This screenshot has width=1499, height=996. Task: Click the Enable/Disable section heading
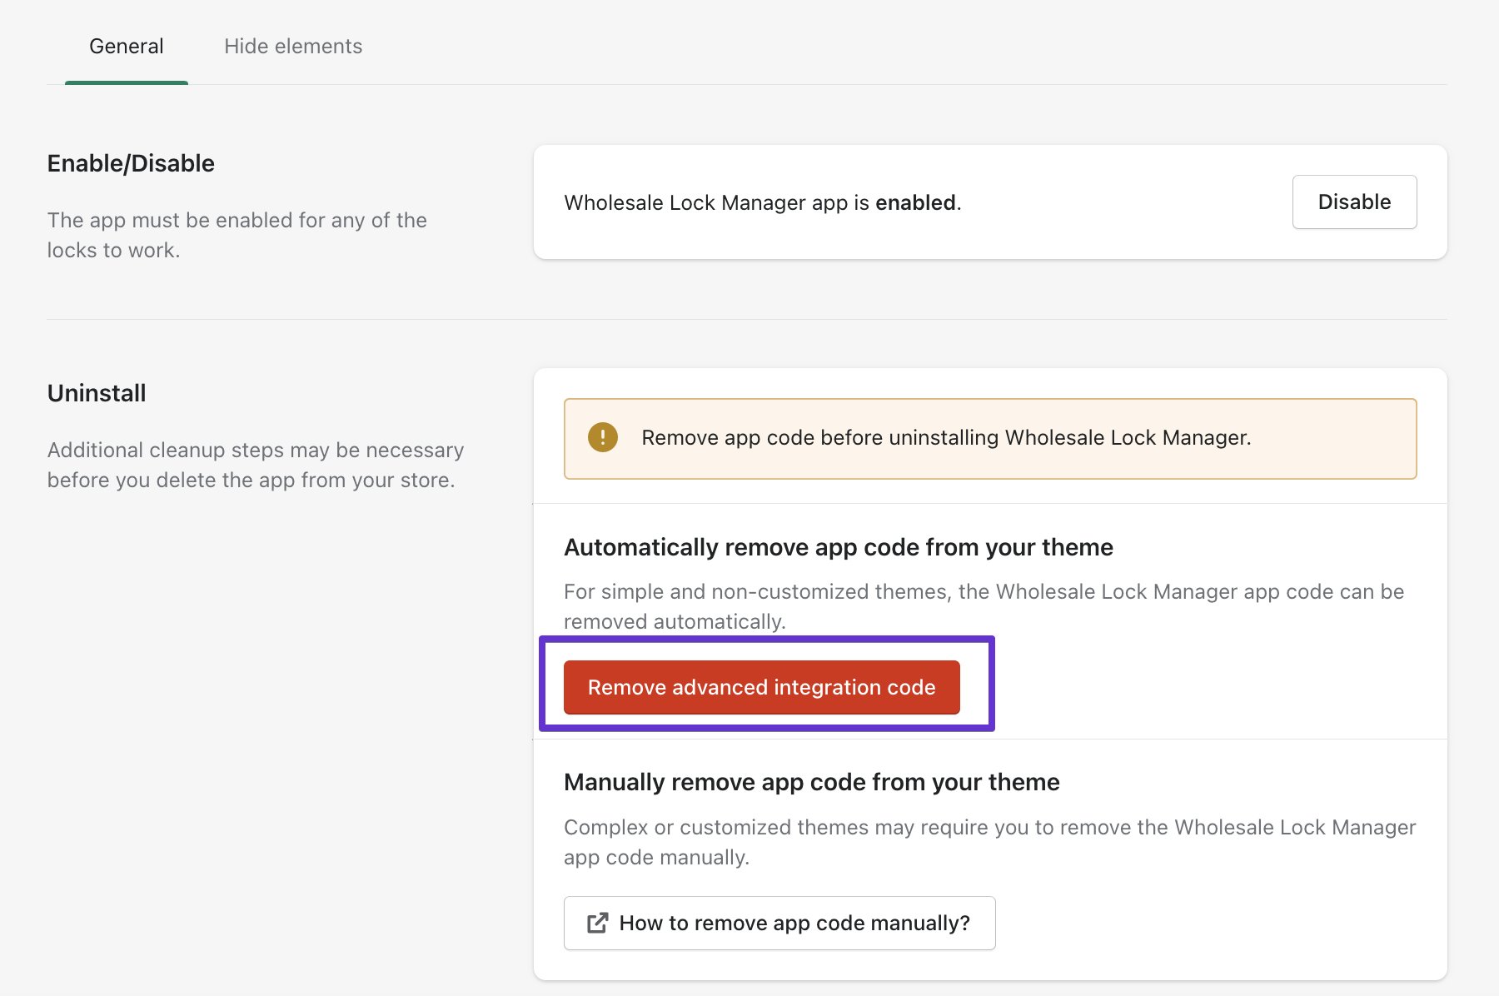point(131,163)
